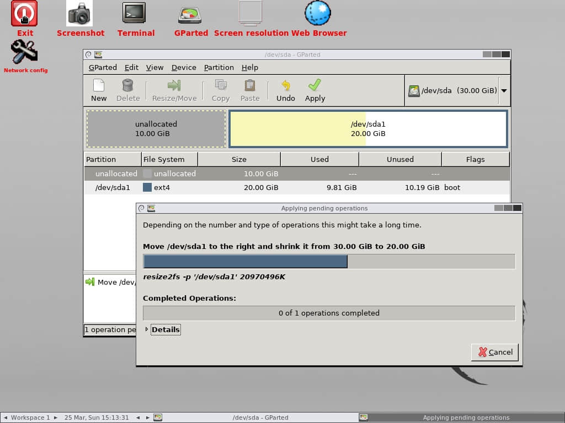Select the unallocated 10.00 GiB block graphic

156,129
